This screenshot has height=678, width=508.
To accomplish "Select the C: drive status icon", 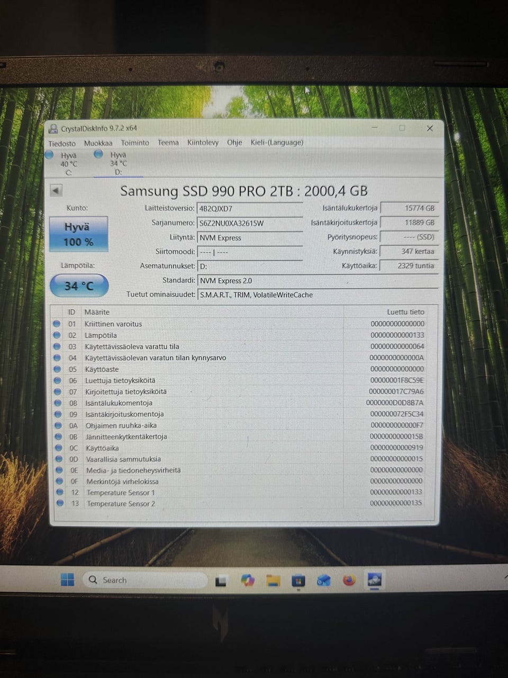I will pyautogui.click(x=50, y=155).
